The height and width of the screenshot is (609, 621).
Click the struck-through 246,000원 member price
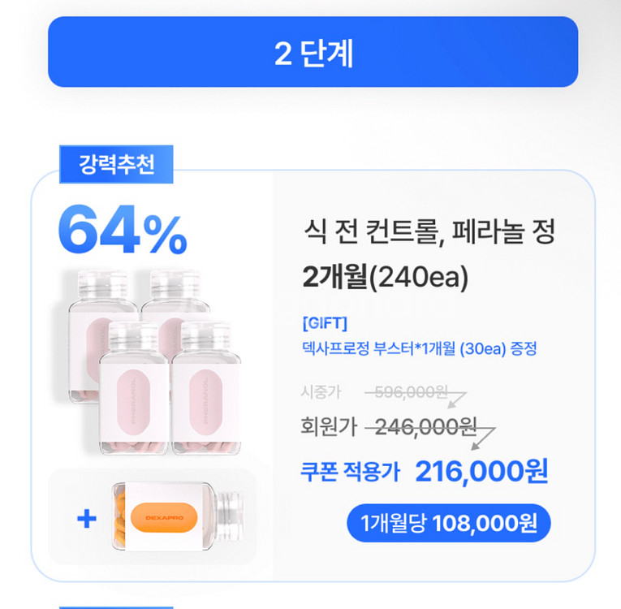coord(425,427)
